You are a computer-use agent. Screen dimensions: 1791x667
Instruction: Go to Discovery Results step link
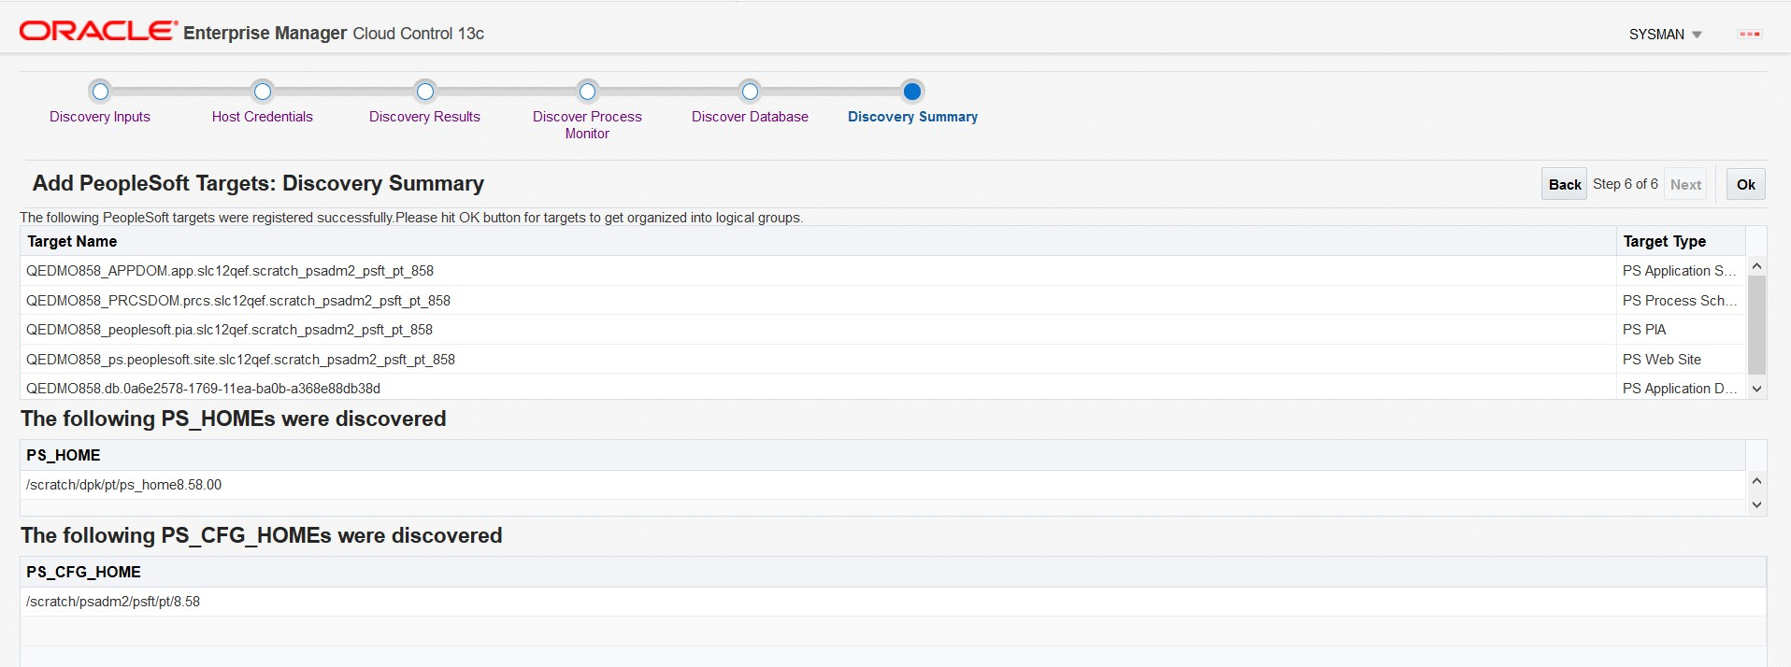(x=425, y=117)
